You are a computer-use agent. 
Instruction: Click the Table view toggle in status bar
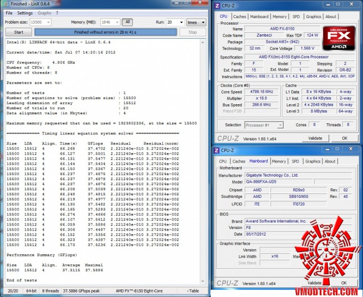tap(193, 291)
